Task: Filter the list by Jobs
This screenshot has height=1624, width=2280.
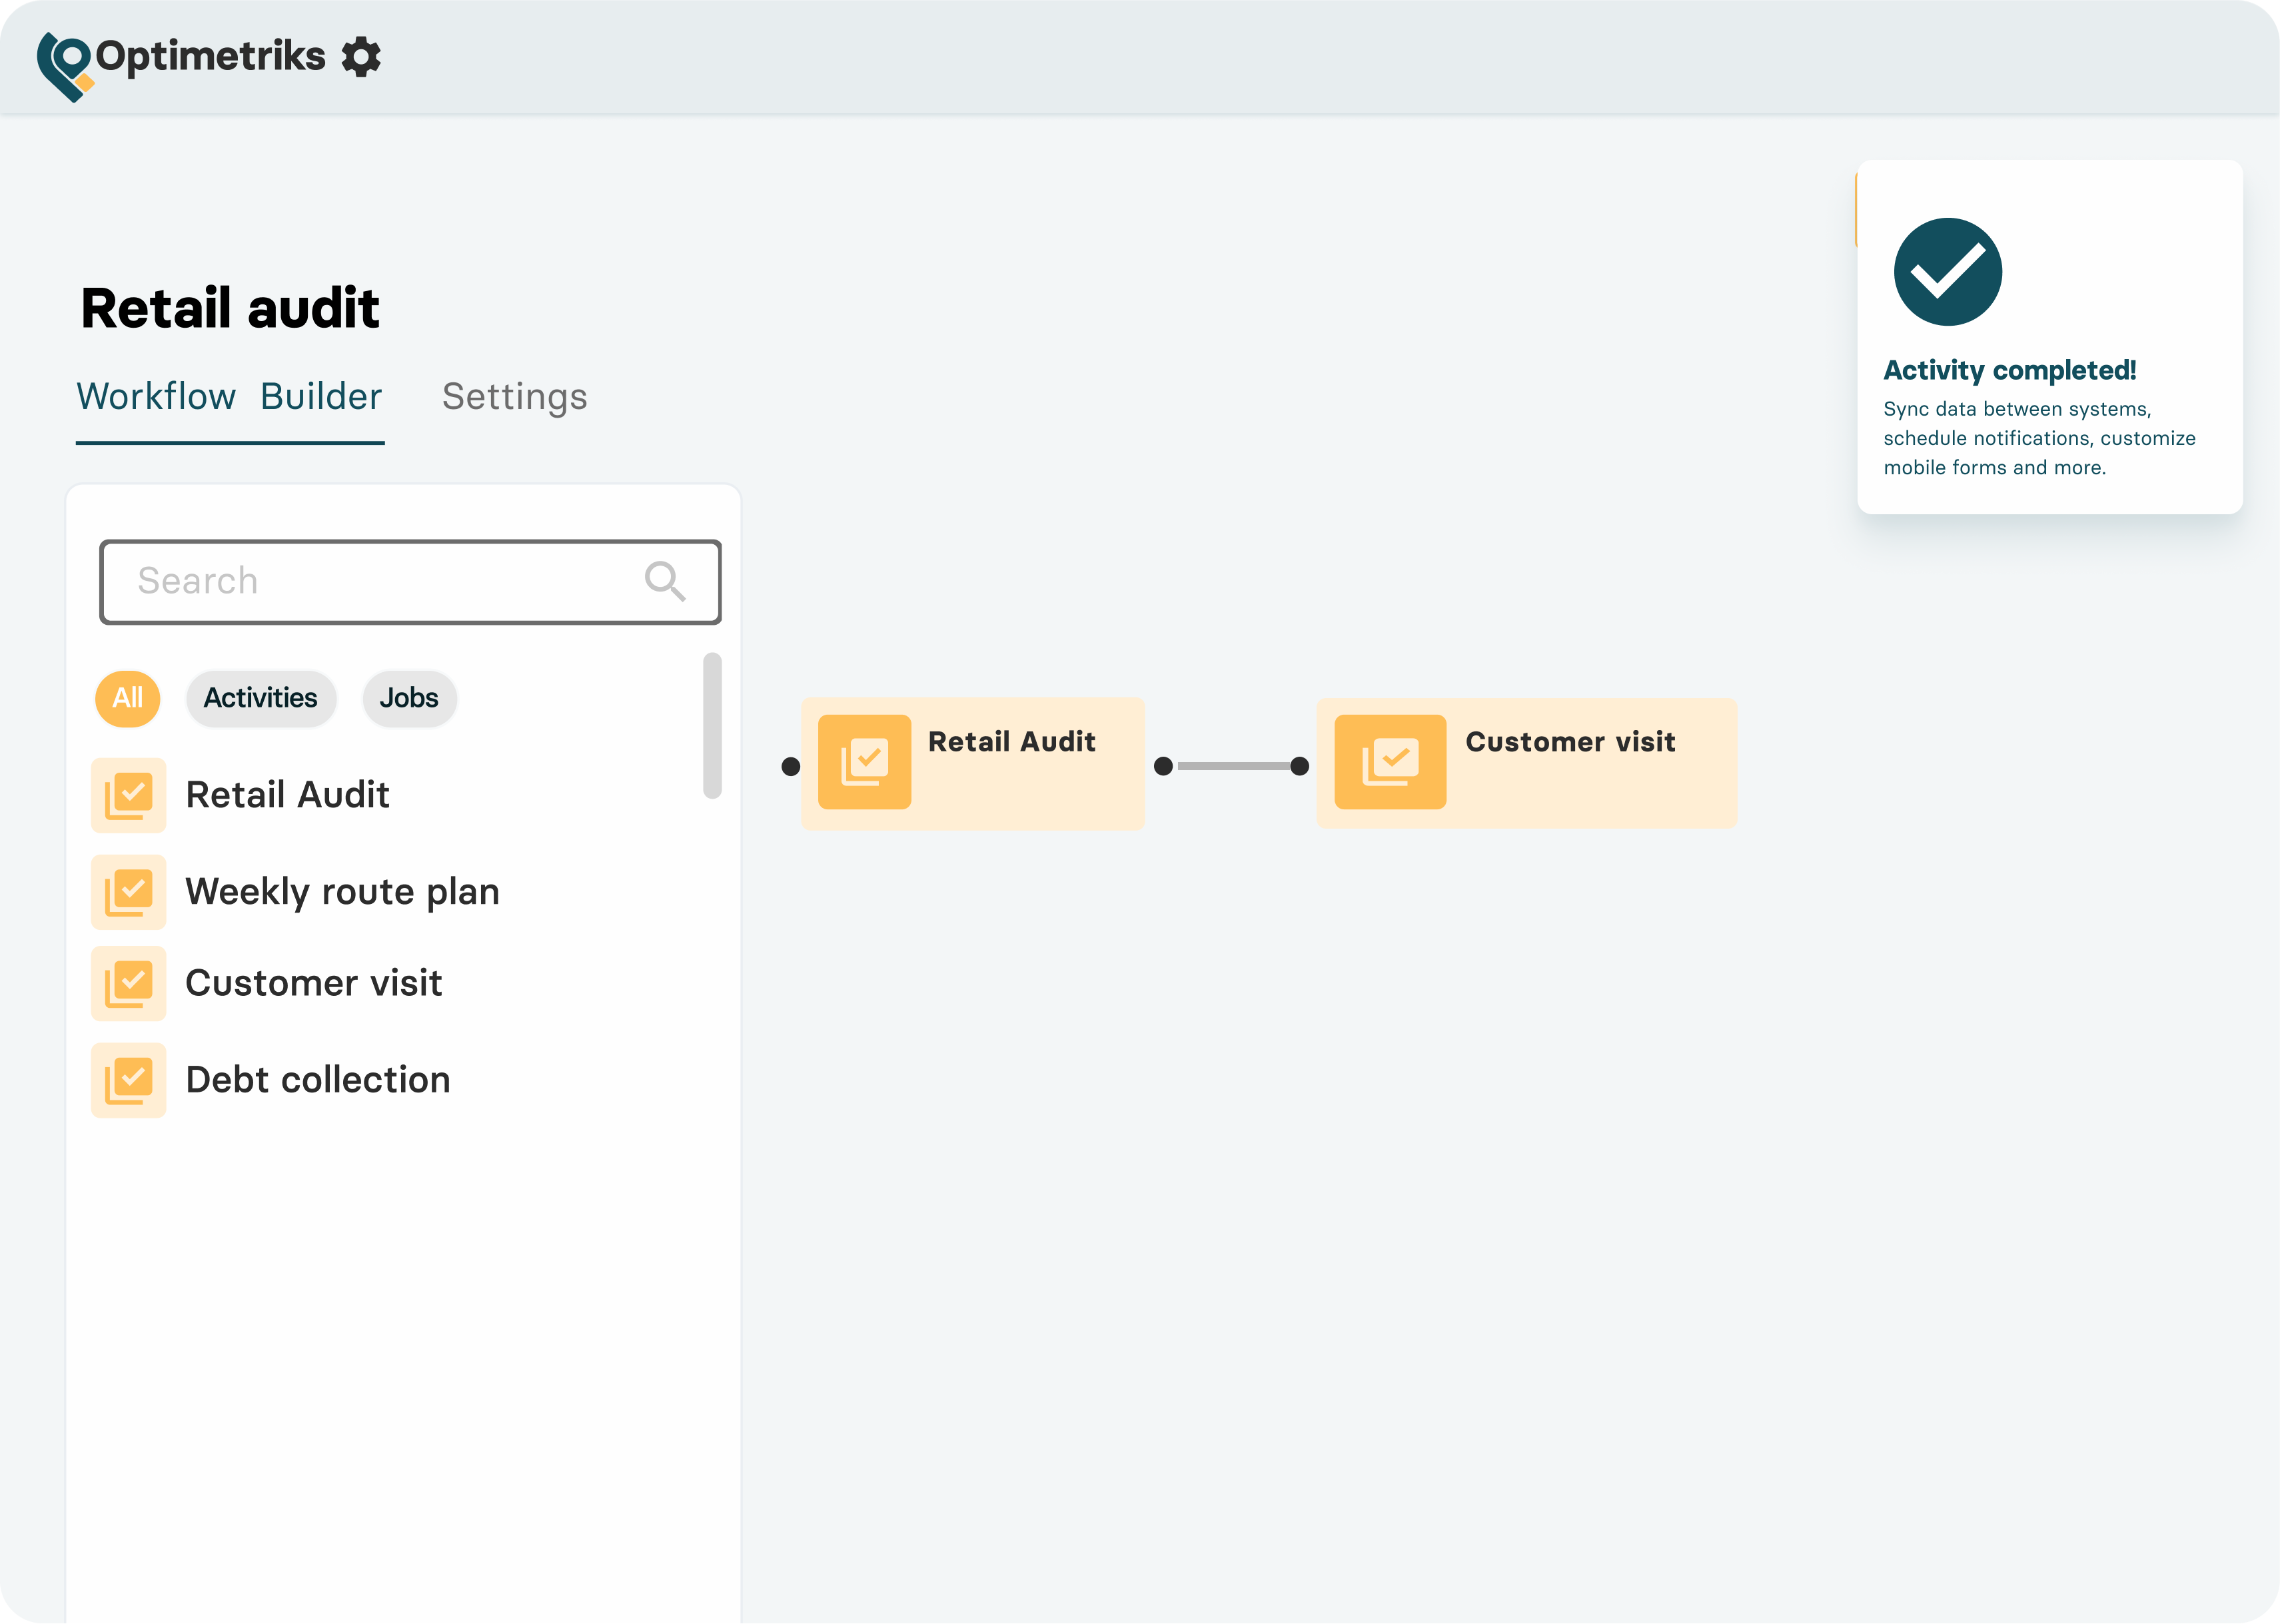Action: coord(409,698)
